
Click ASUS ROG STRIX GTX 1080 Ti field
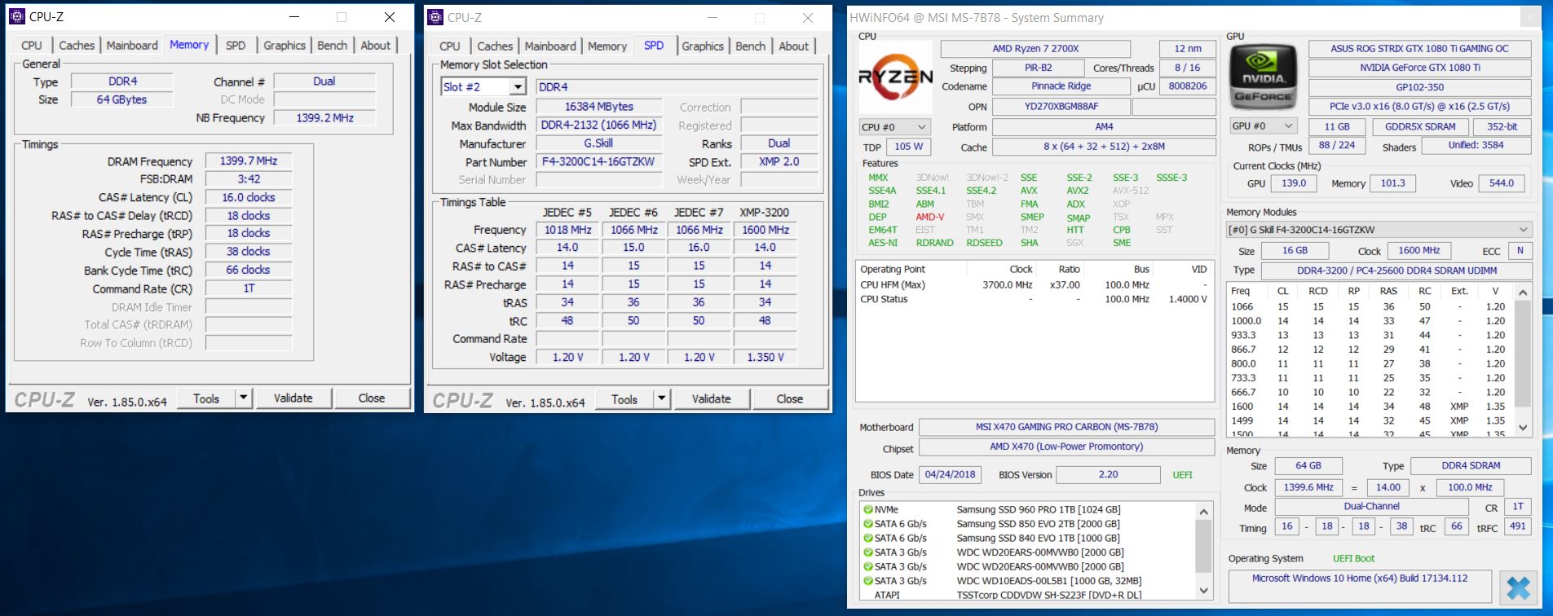pyautogui.click(x=1419, y=49)
